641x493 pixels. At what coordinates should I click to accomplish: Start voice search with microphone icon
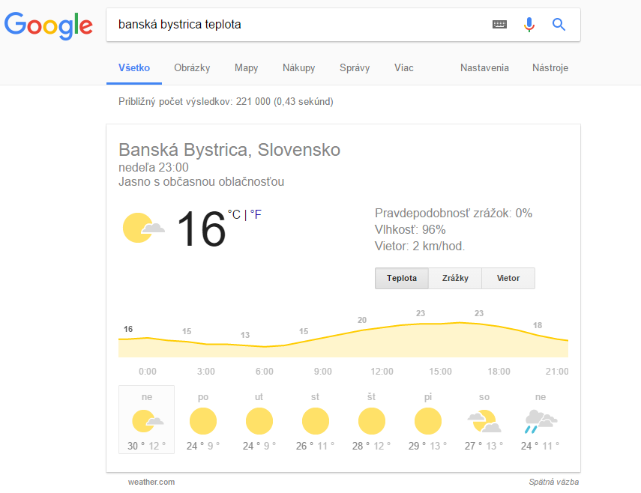click(x=529, y=25)
